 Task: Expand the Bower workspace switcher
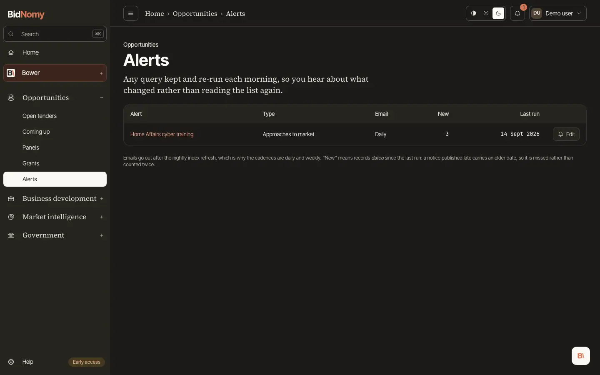click(55, 73)
